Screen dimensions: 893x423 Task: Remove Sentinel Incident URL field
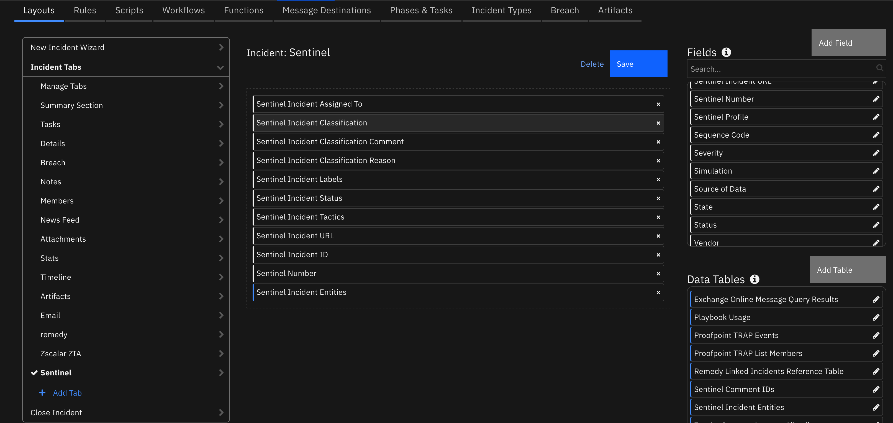(658, 236)
